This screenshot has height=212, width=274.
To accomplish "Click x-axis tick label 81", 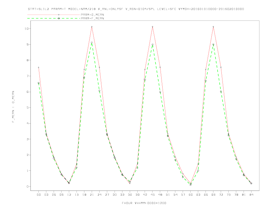I will click(244, 195).
